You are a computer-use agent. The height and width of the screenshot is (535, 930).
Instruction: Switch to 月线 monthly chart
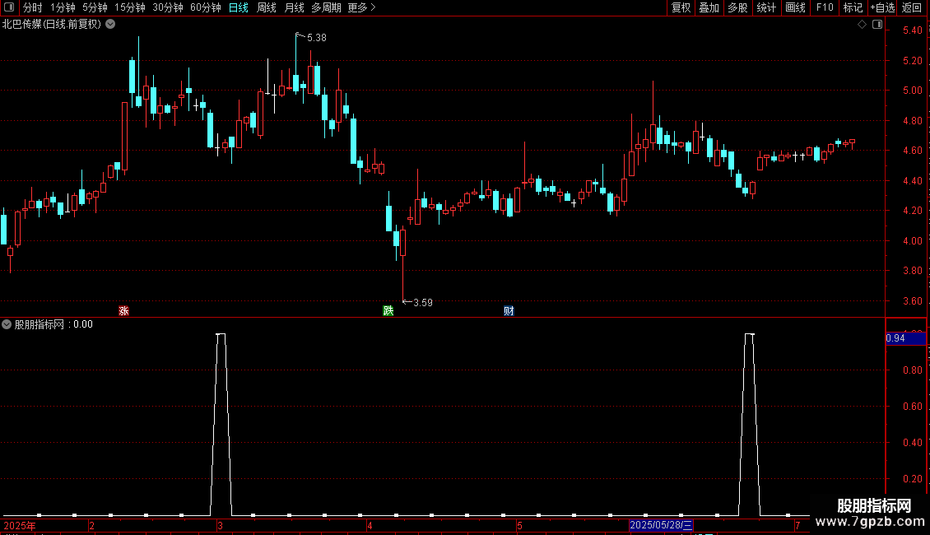(294, 7)
